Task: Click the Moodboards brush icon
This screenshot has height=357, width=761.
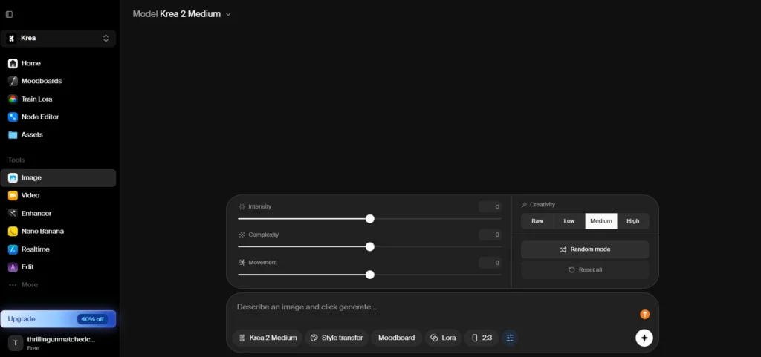Action: (13, 82)
